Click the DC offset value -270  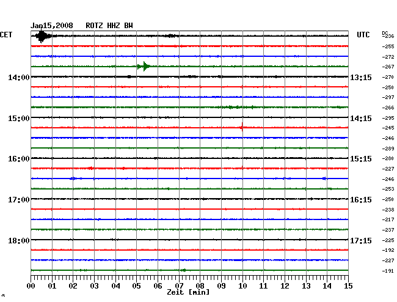[388, 77]
